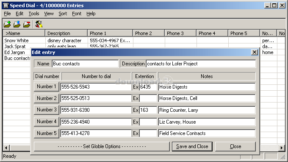Image resolution: width=288 pixels, height=162 pixels.
Task: Open the Help menu
Action: tap(91, 13)
